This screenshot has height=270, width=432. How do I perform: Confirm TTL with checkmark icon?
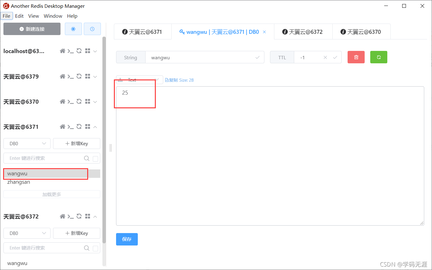335,57
